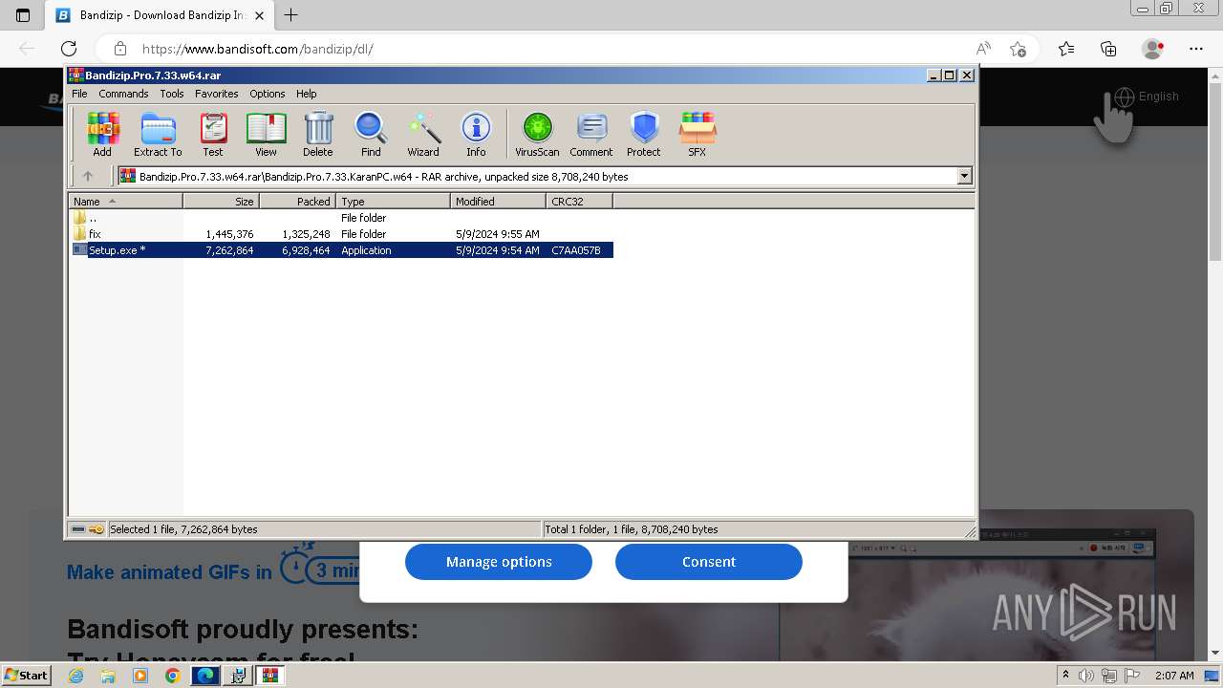Create SFX self-extracting archive

pyautogui.click(x=697, y=134)
